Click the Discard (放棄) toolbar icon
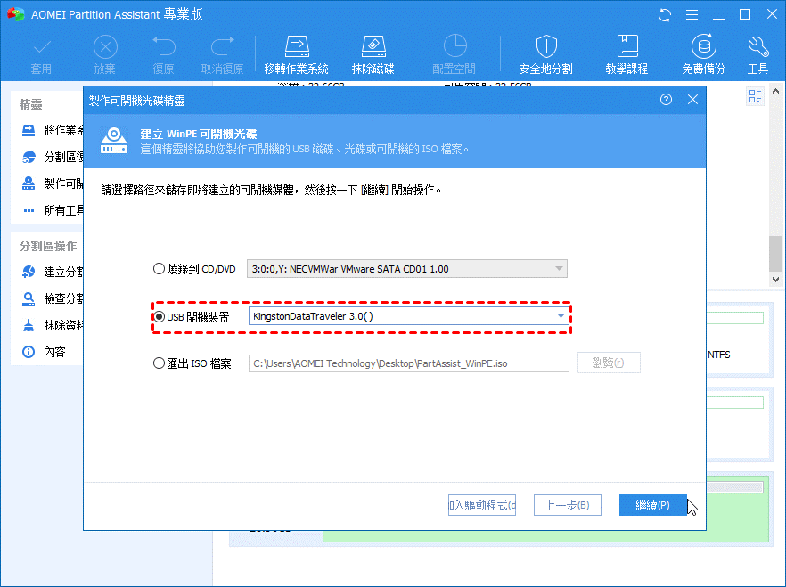The image size is (786, 587). [105, 47]
